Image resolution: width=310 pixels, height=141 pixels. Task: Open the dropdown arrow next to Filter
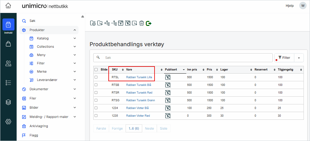[x=299, y=58]
